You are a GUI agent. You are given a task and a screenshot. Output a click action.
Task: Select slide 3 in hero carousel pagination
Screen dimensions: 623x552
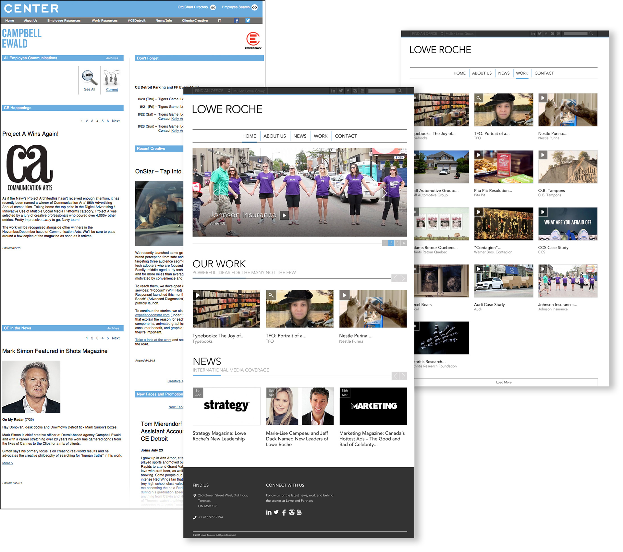[x=397, y=243]
